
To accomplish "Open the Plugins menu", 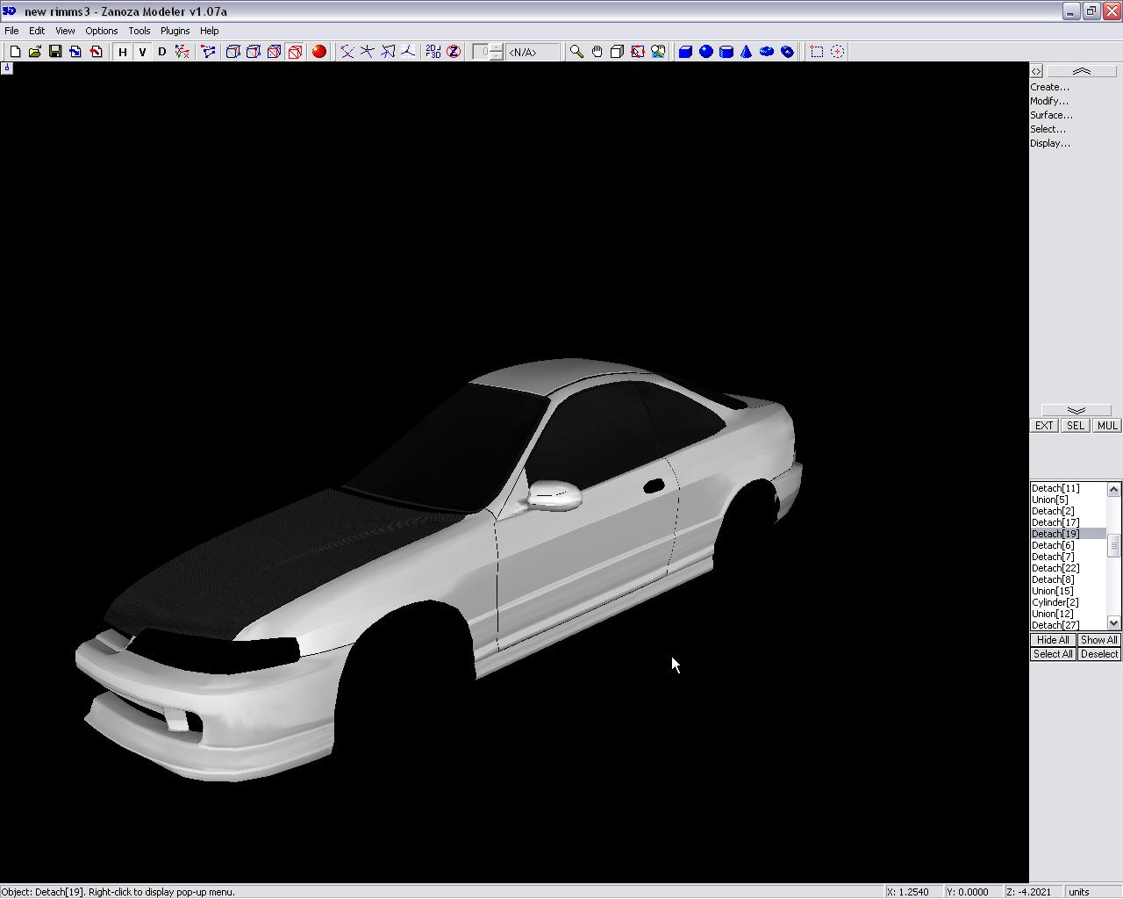I will tap(175, 31).
